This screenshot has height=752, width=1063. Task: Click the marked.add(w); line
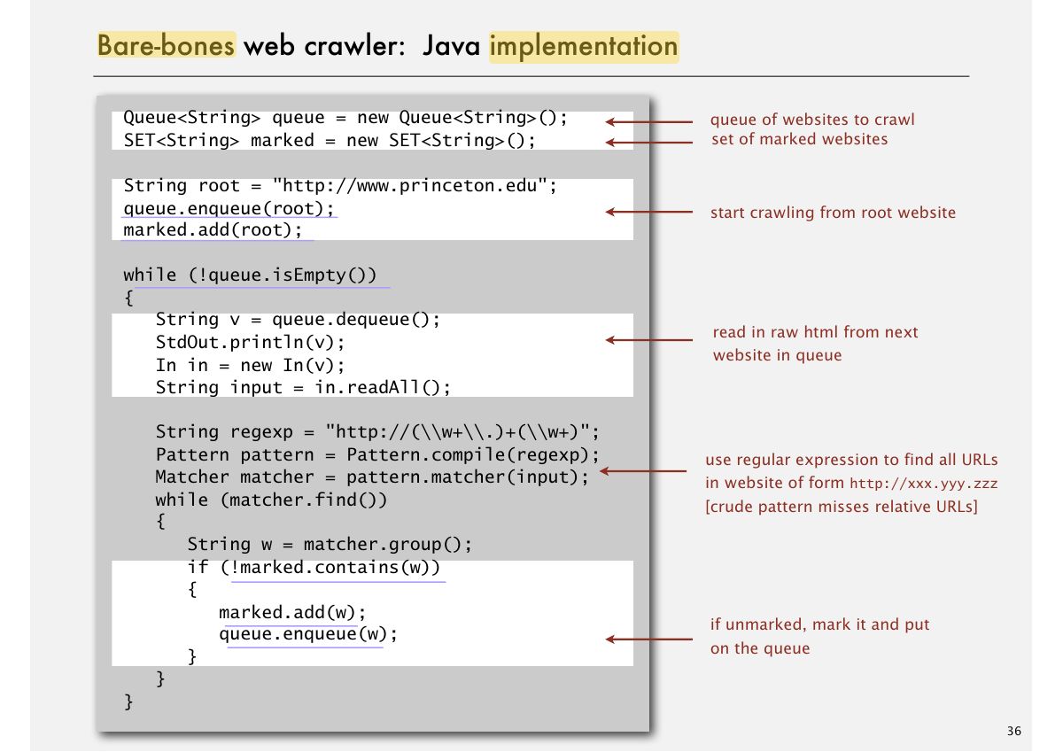click(x=292, y=613)
